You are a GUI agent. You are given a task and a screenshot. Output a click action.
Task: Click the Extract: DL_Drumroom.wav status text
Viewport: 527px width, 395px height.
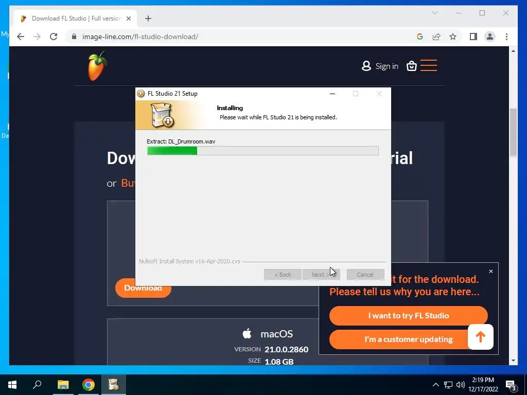point(181,141)
